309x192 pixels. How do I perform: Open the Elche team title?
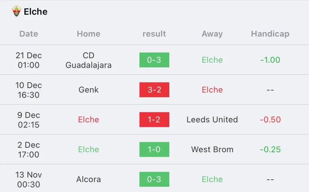coord(36,12)
